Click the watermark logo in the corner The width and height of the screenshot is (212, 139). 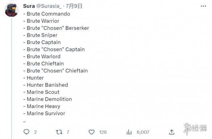(195, 129)
